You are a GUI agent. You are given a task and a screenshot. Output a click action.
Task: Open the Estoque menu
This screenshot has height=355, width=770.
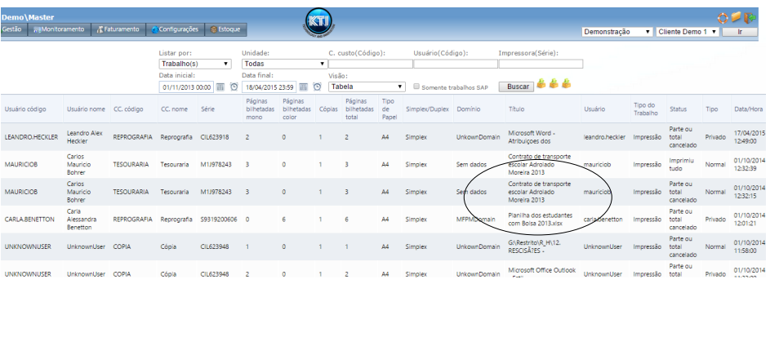point(226,29)
